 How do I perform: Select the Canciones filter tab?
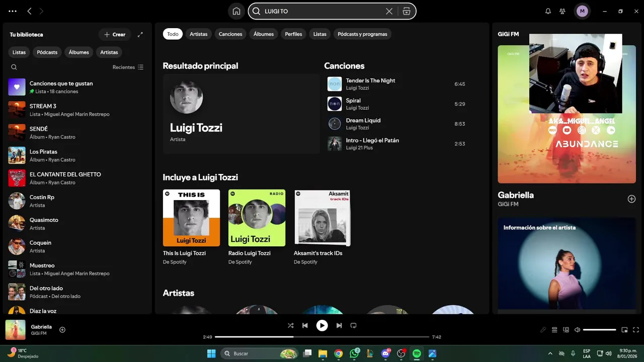tap(230, 34)
